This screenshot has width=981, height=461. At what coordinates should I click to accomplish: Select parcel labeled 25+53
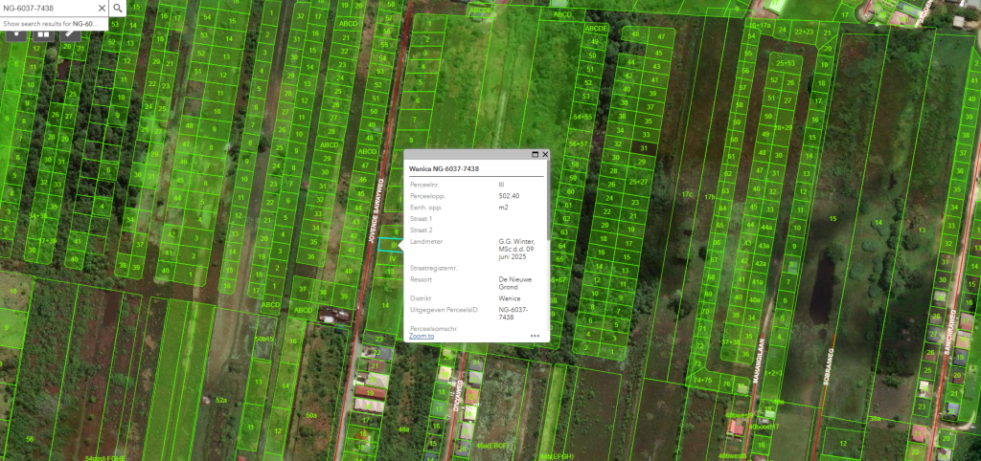click(x=786, y=63)
